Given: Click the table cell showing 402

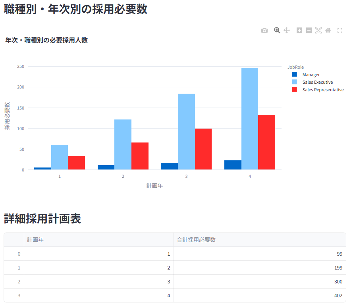Looking at the screenshot, I should pos(260,295).
